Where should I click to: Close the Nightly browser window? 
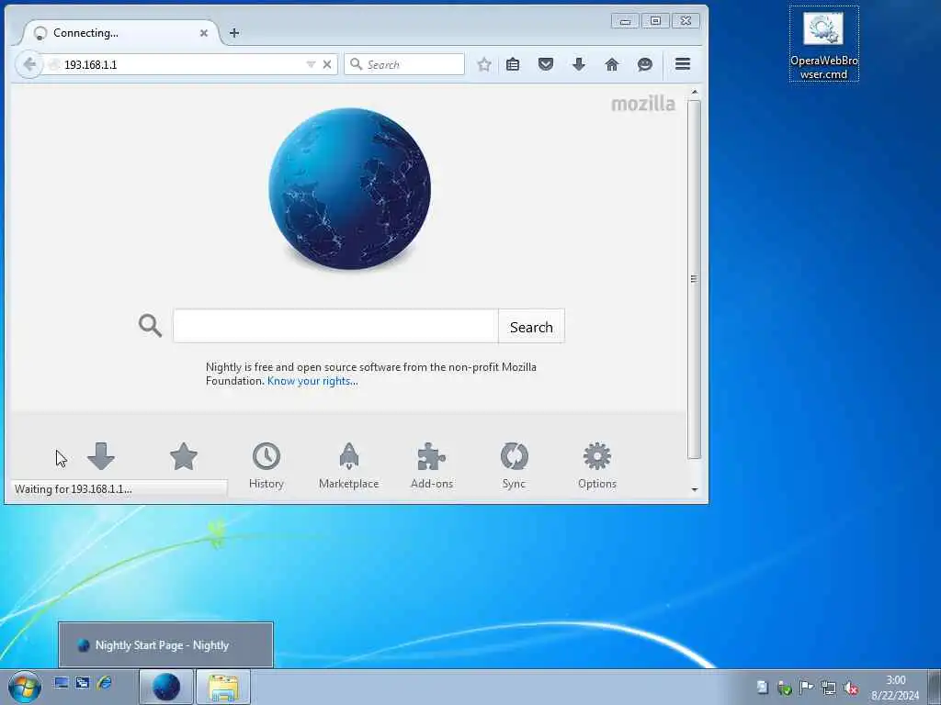(x=686, y=21)
